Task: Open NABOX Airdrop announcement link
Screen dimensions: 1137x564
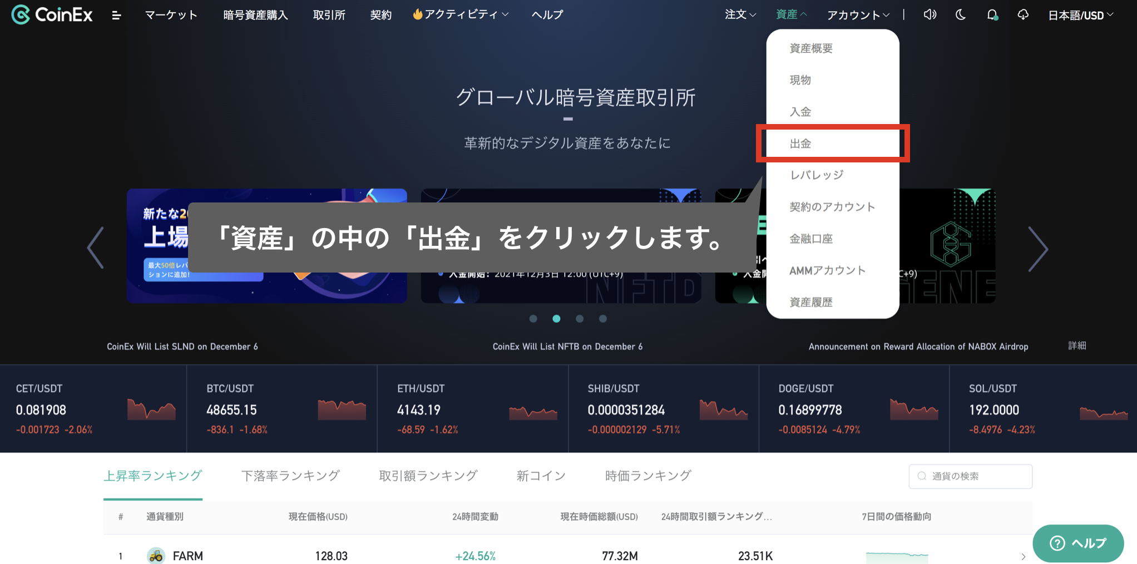Action: 918,347
